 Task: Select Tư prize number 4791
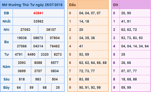[x=19, y=54]
